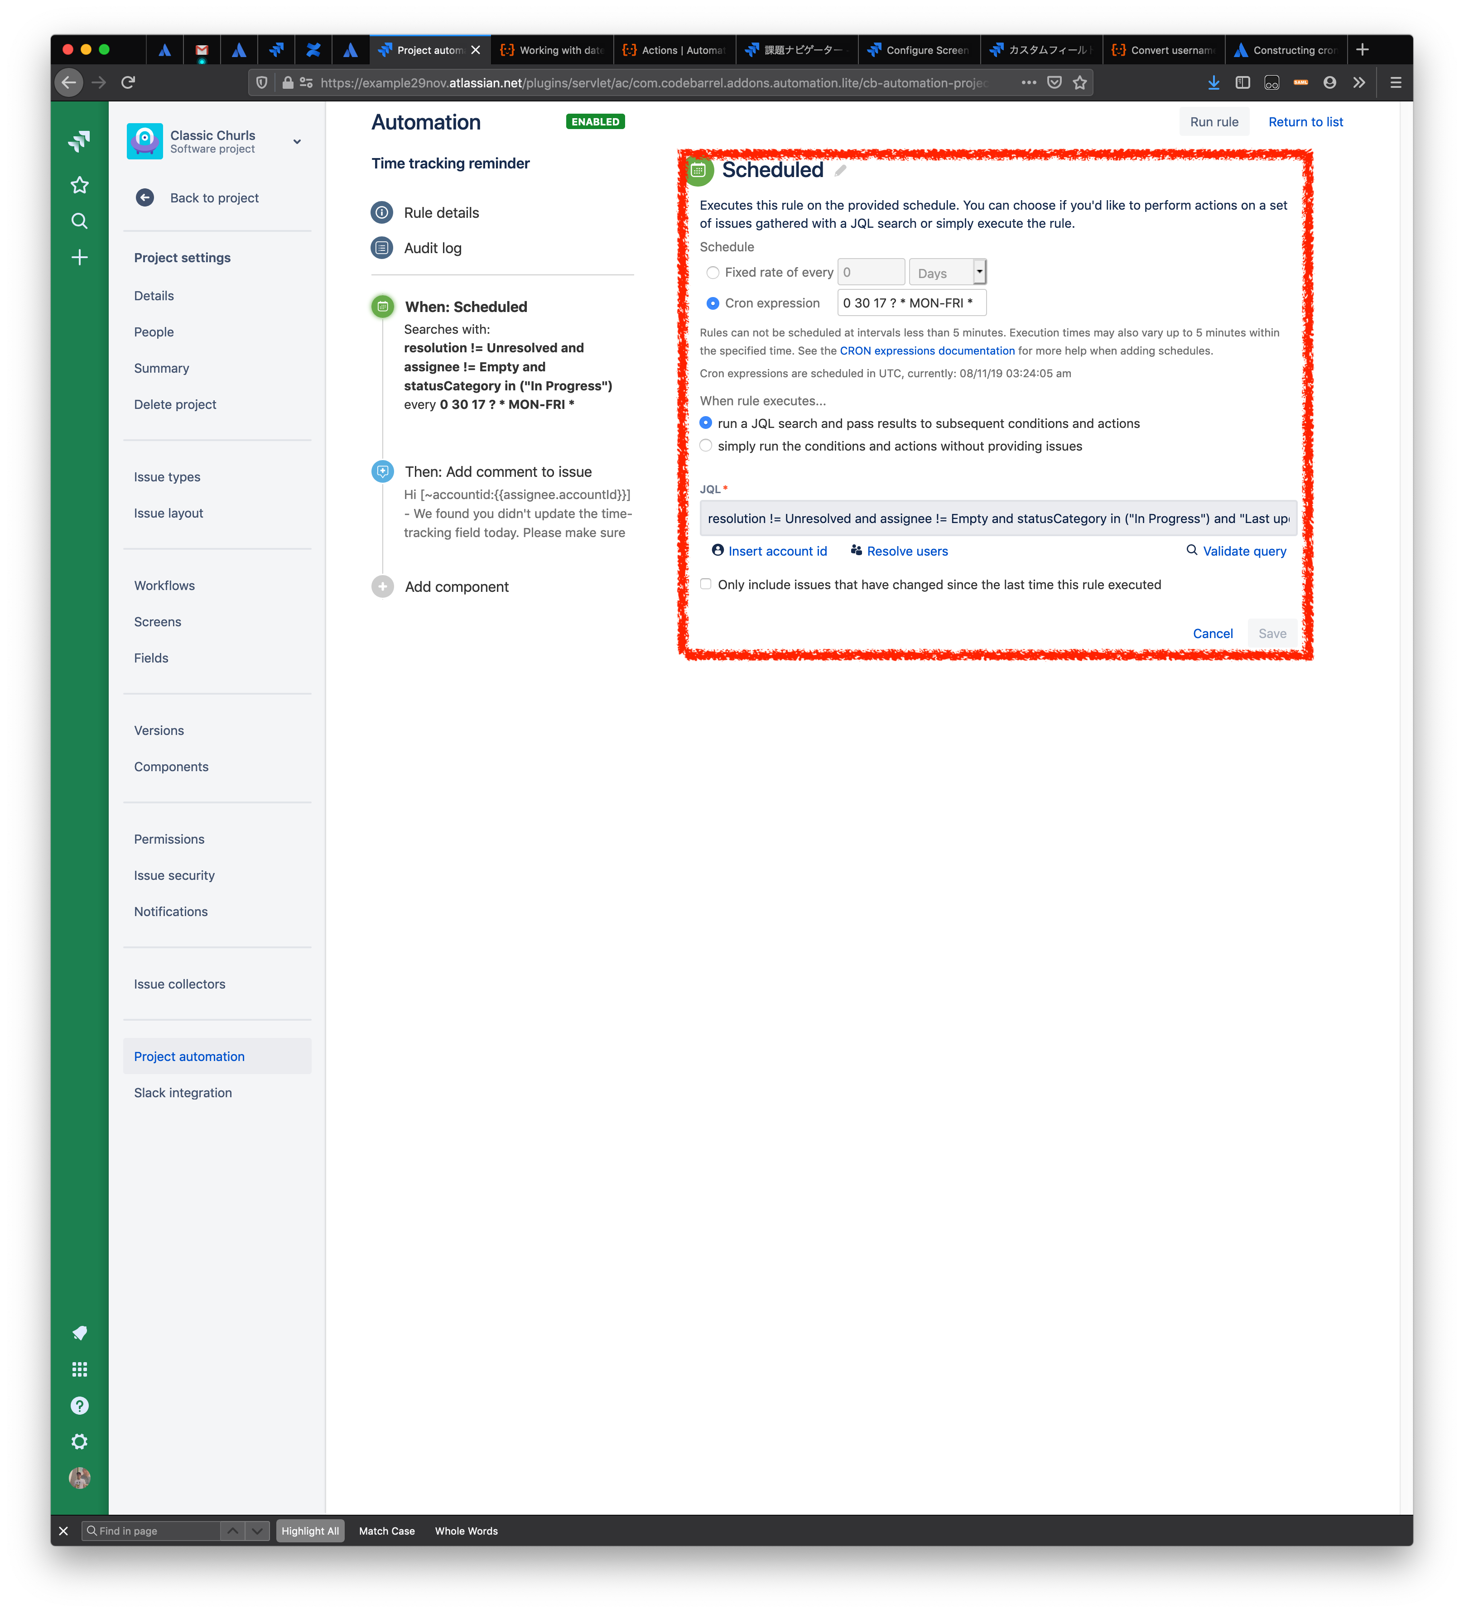Expand the browser toolbar overflow chevrons
This screenshot has height=1613, width=1464.
1359,82
